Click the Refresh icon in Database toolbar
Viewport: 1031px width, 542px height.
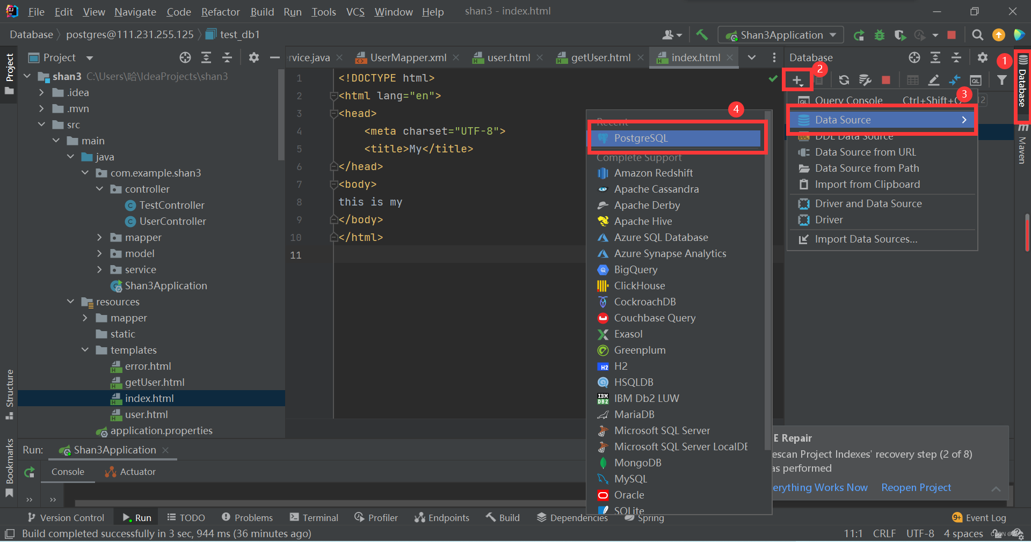click(844, 80)
